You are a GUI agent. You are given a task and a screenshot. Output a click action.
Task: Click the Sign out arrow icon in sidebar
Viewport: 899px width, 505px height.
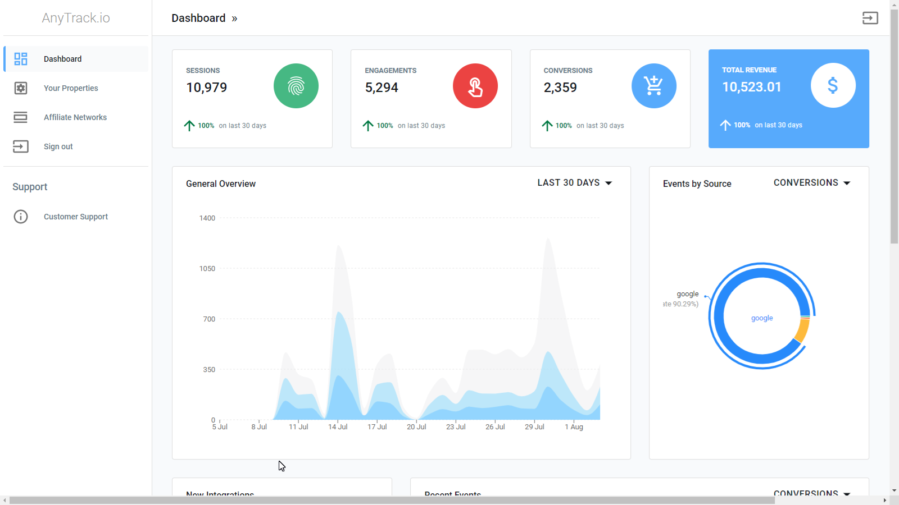[x=21, y=146]
